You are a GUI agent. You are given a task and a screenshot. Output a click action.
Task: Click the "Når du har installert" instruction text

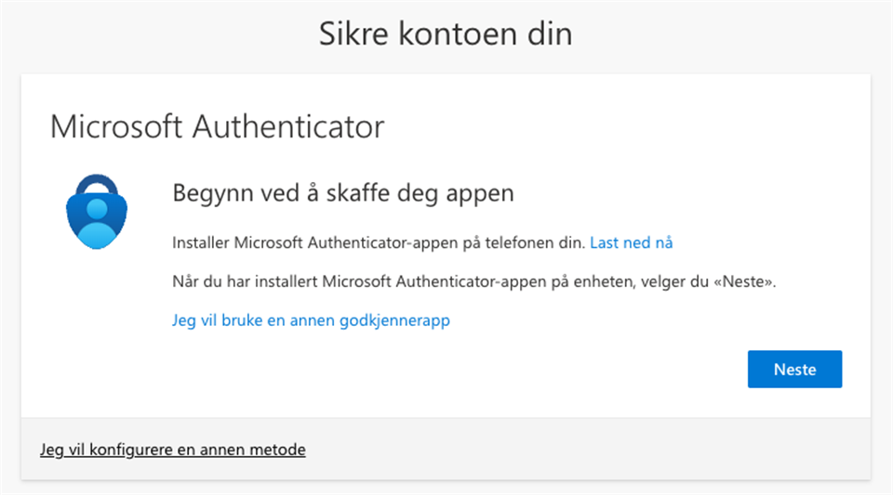(474, 281)
